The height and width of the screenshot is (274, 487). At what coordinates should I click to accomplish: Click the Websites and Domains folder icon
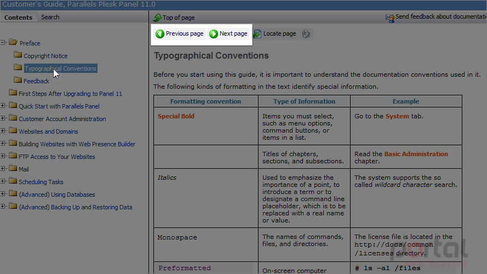pos(13,130)
